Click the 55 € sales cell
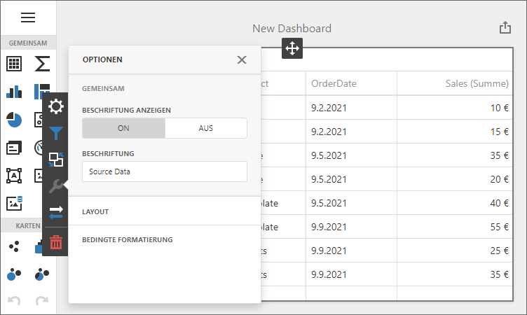This screenshot has width=527, height=315. (x=454, y=227)
